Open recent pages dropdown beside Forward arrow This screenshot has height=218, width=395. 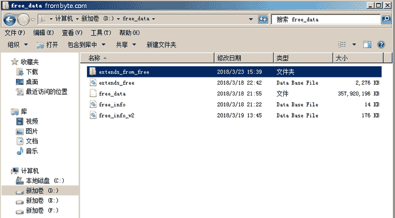(33, 19)
